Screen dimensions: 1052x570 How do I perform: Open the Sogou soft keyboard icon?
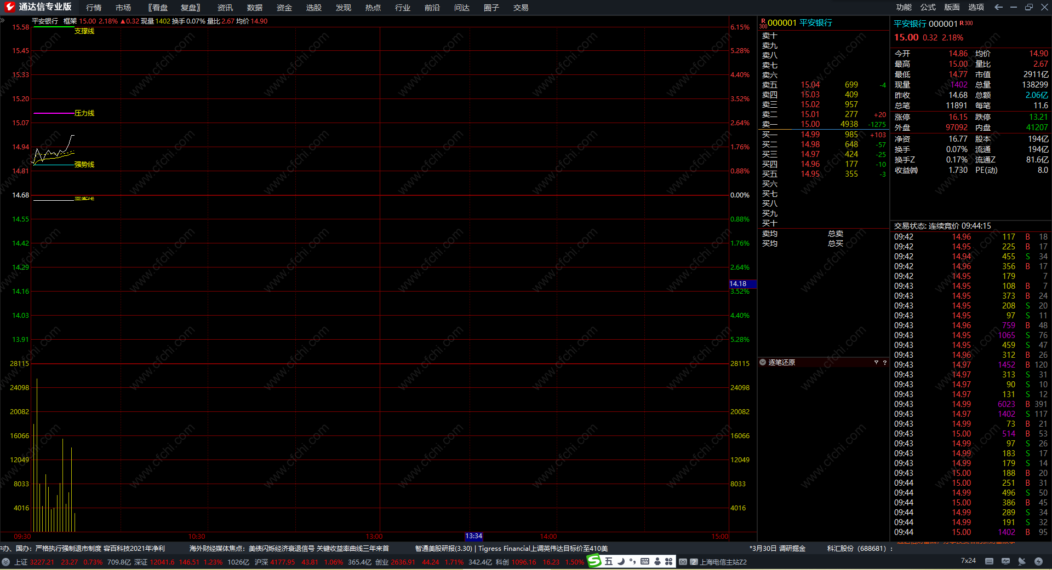coord(645,561)
